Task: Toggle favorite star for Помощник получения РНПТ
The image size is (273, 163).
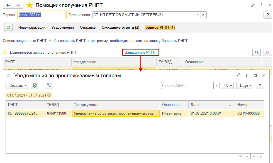Action: tap(30, 5)
